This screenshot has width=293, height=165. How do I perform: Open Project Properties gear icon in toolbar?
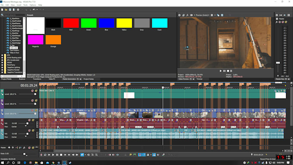coord(18,9)
